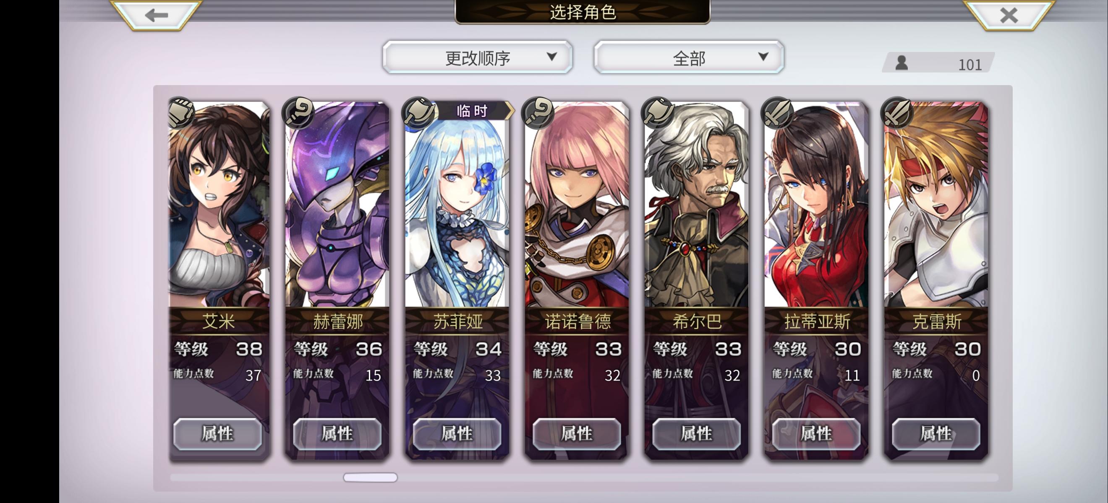Click the 全部 dropdown arrow
The width and height of the screenshot is (1108, 503).
click(763, 57)
